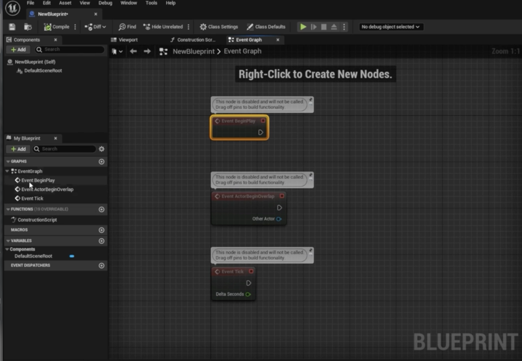Select Event BeginPlay in graph list
This screenshot has width=522, height=361.
[x=37, y=181]
